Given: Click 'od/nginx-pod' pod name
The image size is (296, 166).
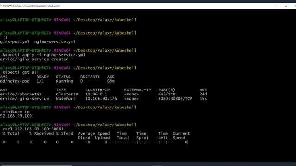Looking at the screenshot, I should coord(15,81).
